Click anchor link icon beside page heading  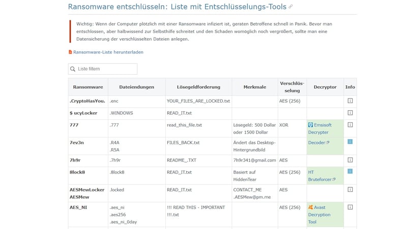[x=290, y=7]
